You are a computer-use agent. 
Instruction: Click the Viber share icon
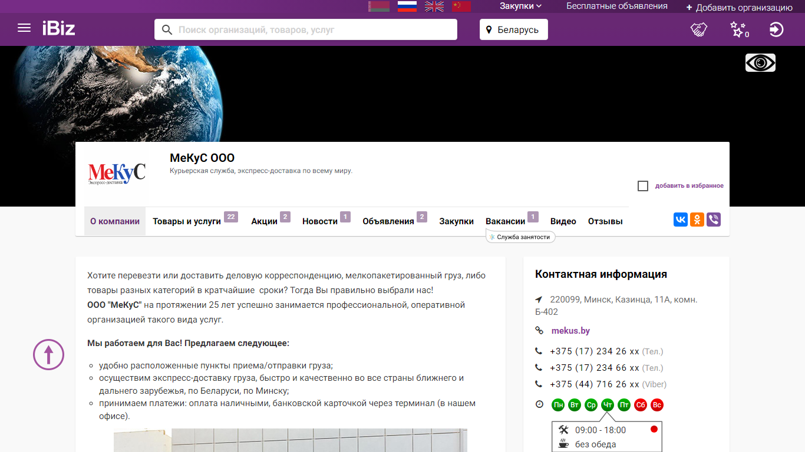click(x=714, y=220)
